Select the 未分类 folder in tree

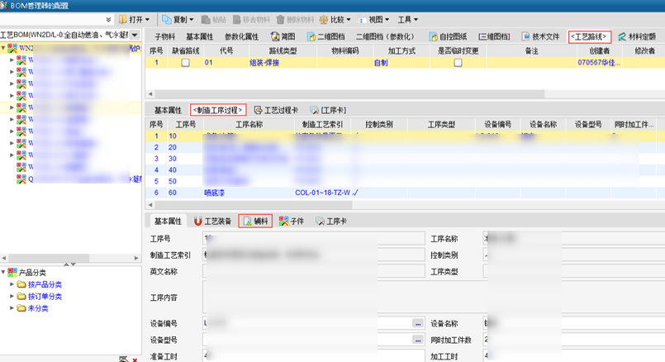[x=38, y=308]
